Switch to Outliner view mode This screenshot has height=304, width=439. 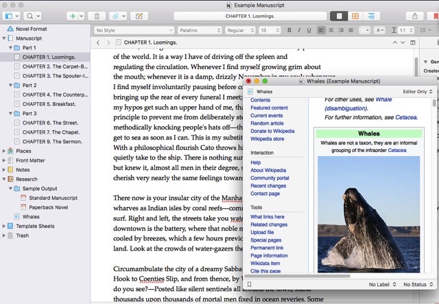[x=371, y=16]
